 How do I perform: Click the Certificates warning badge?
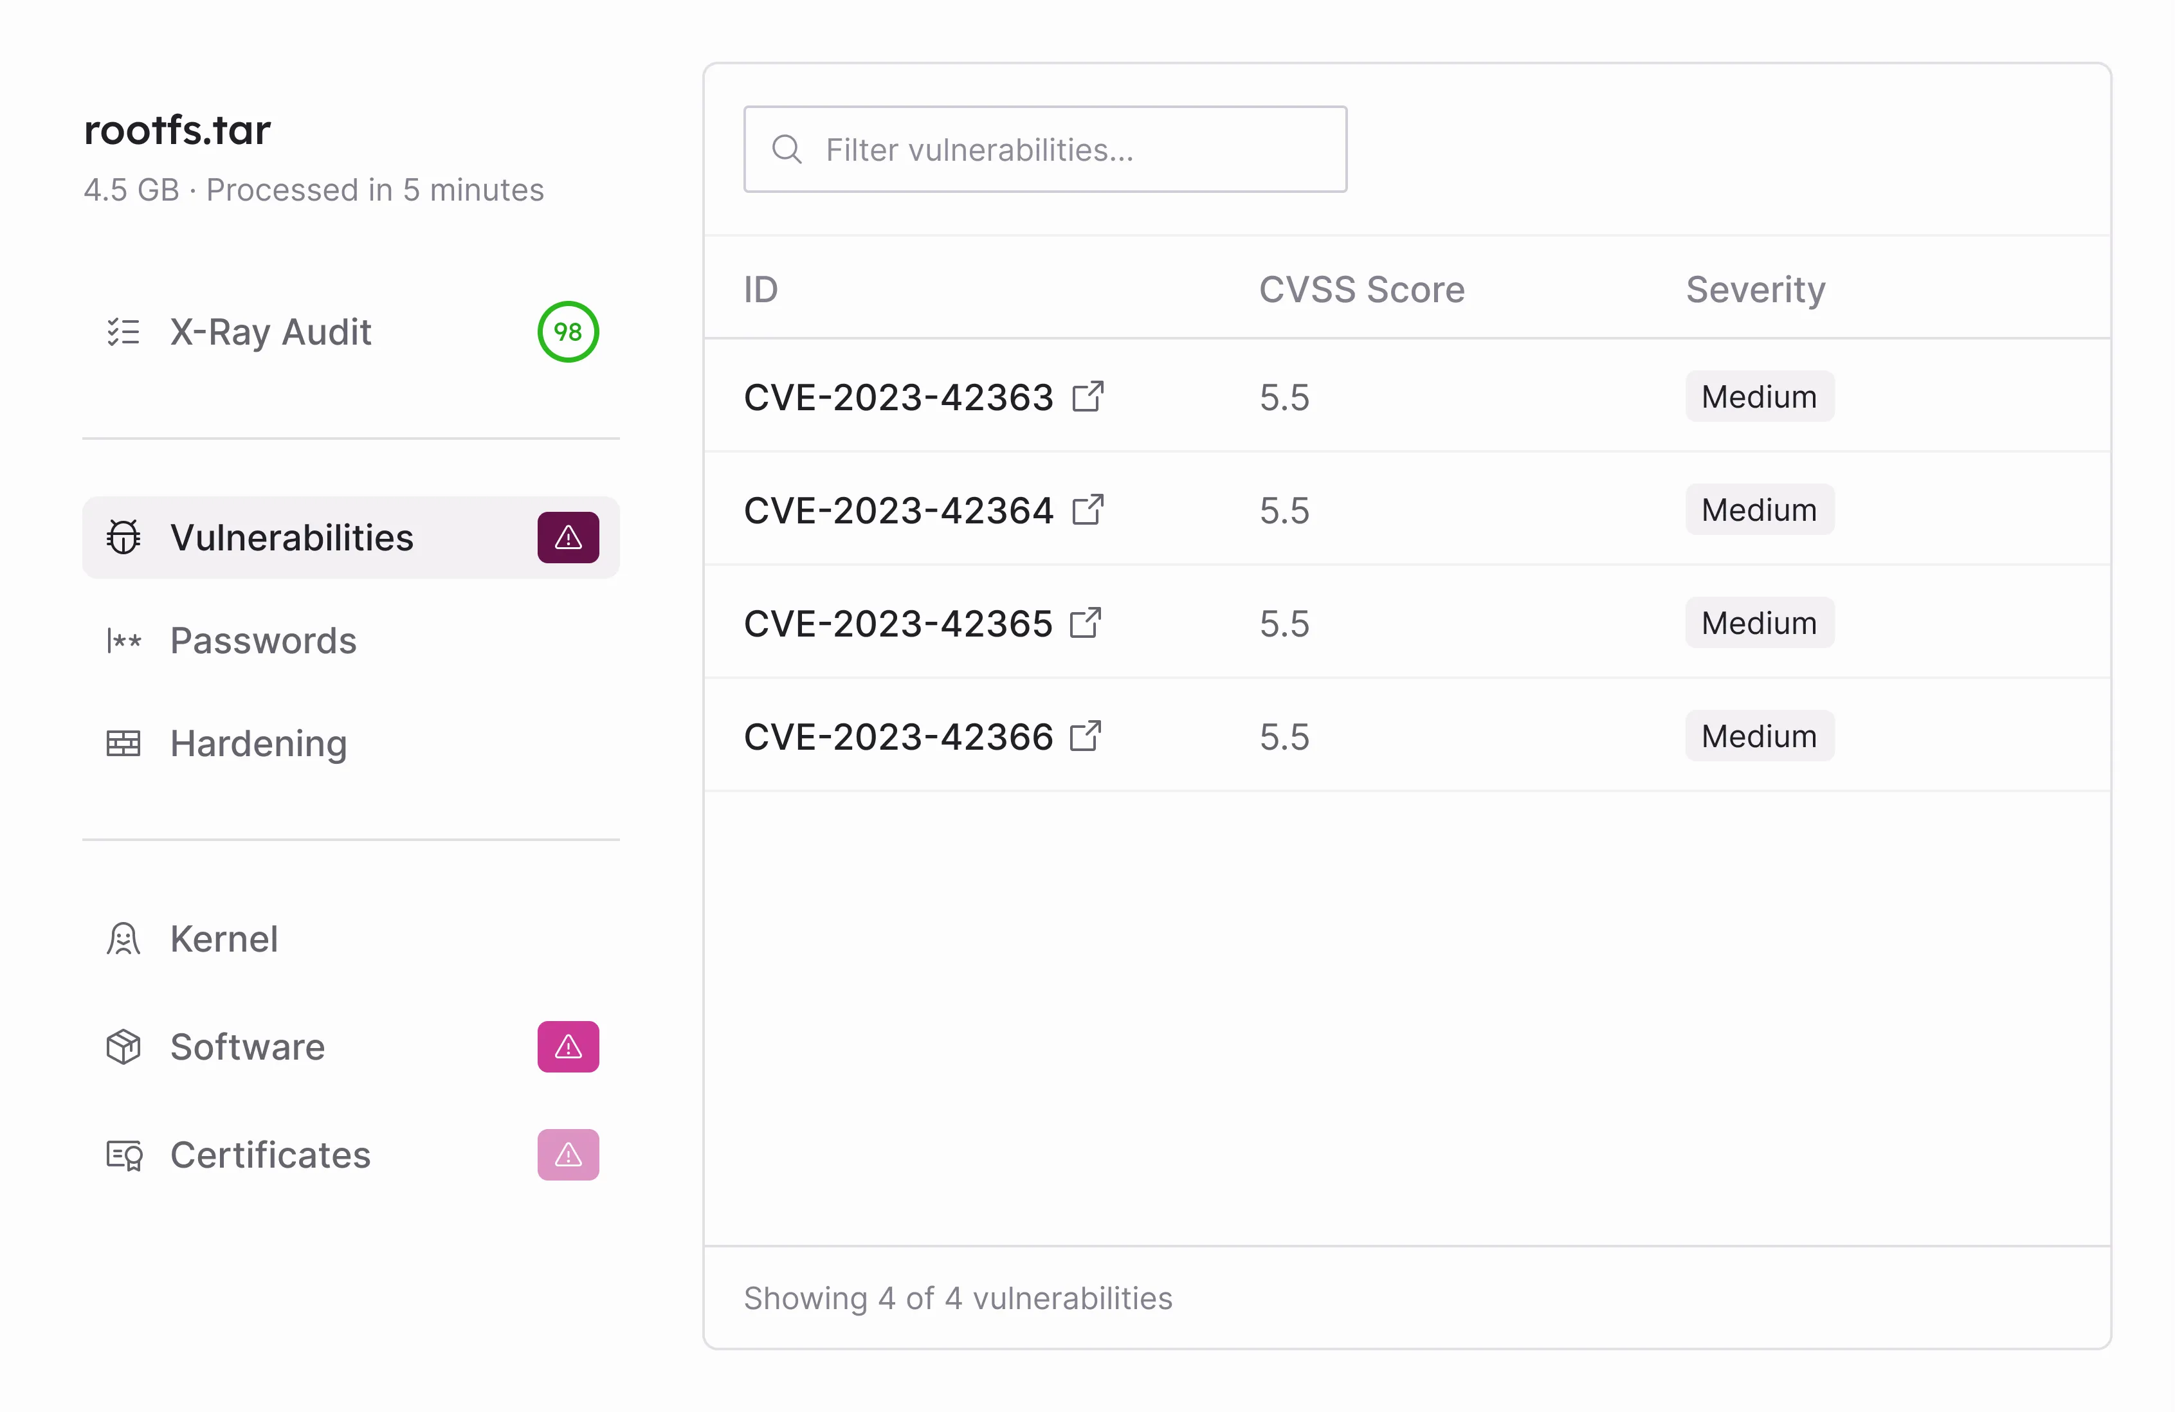point(567,1155)
